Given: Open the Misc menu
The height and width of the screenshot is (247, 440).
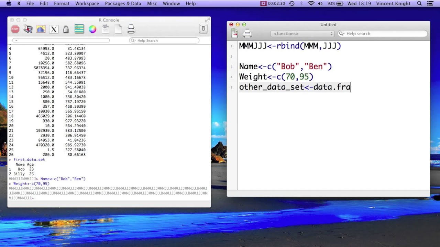Looking at the screenshot, I should 152,3.
